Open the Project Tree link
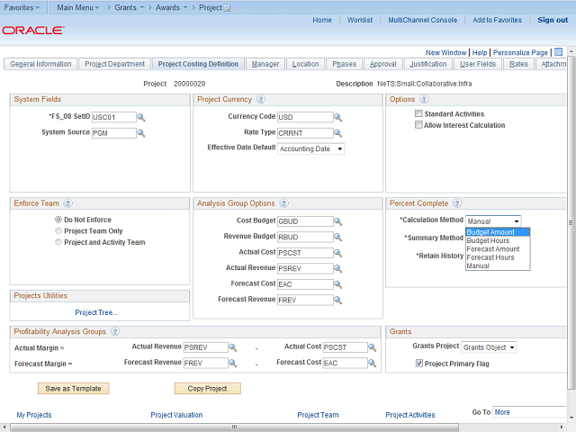Image resolution: width=576 pixels, height=432 pixels. pos(96,312)
